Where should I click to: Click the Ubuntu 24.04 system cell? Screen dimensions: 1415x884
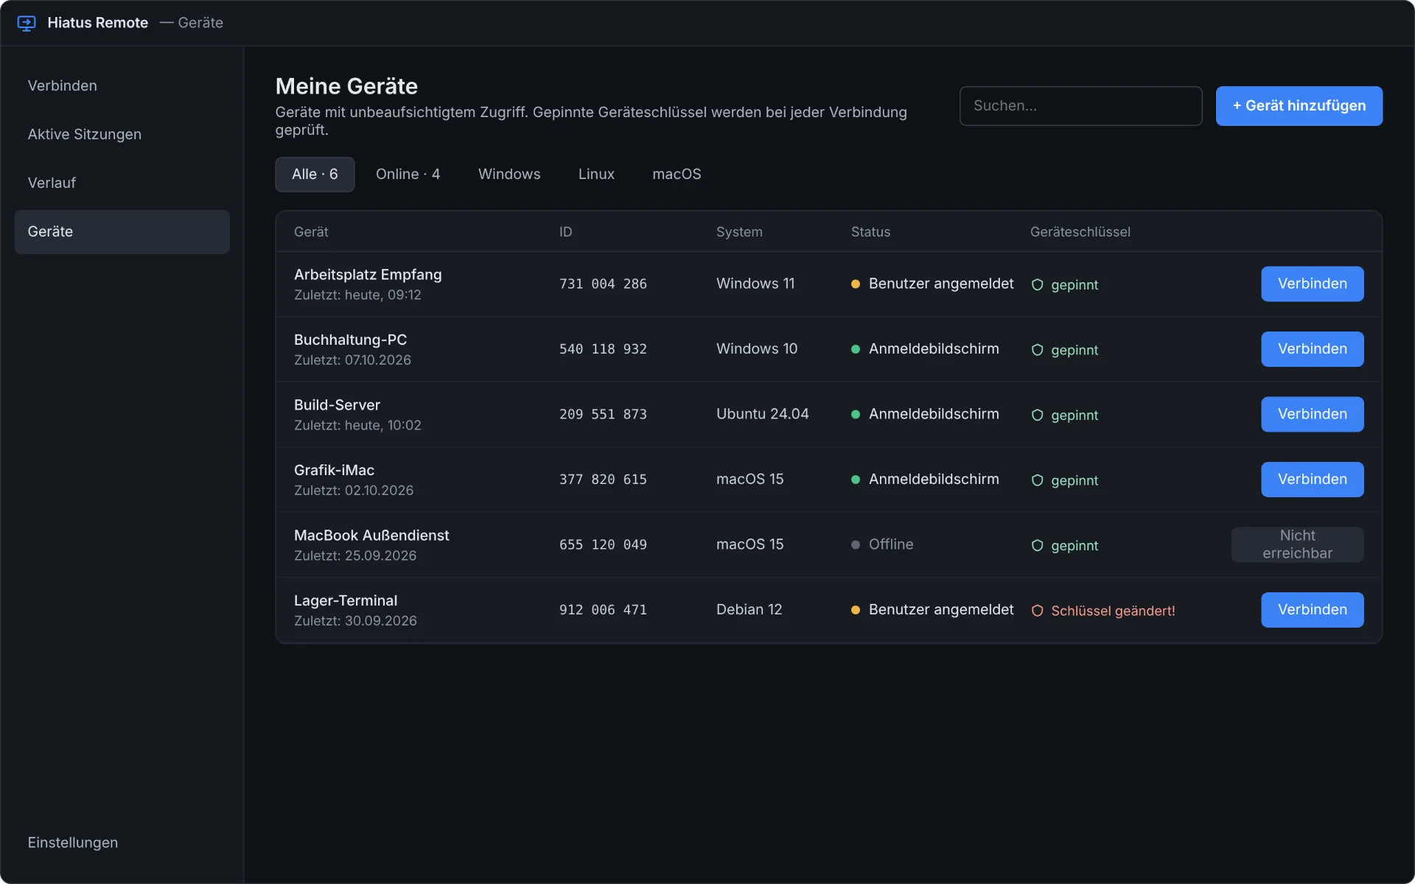(x=763, y=414)
